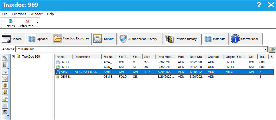Open the view options icon at the sidebar bottom
This screenshot has height=120, width=276.
click(x=5, y=112)
